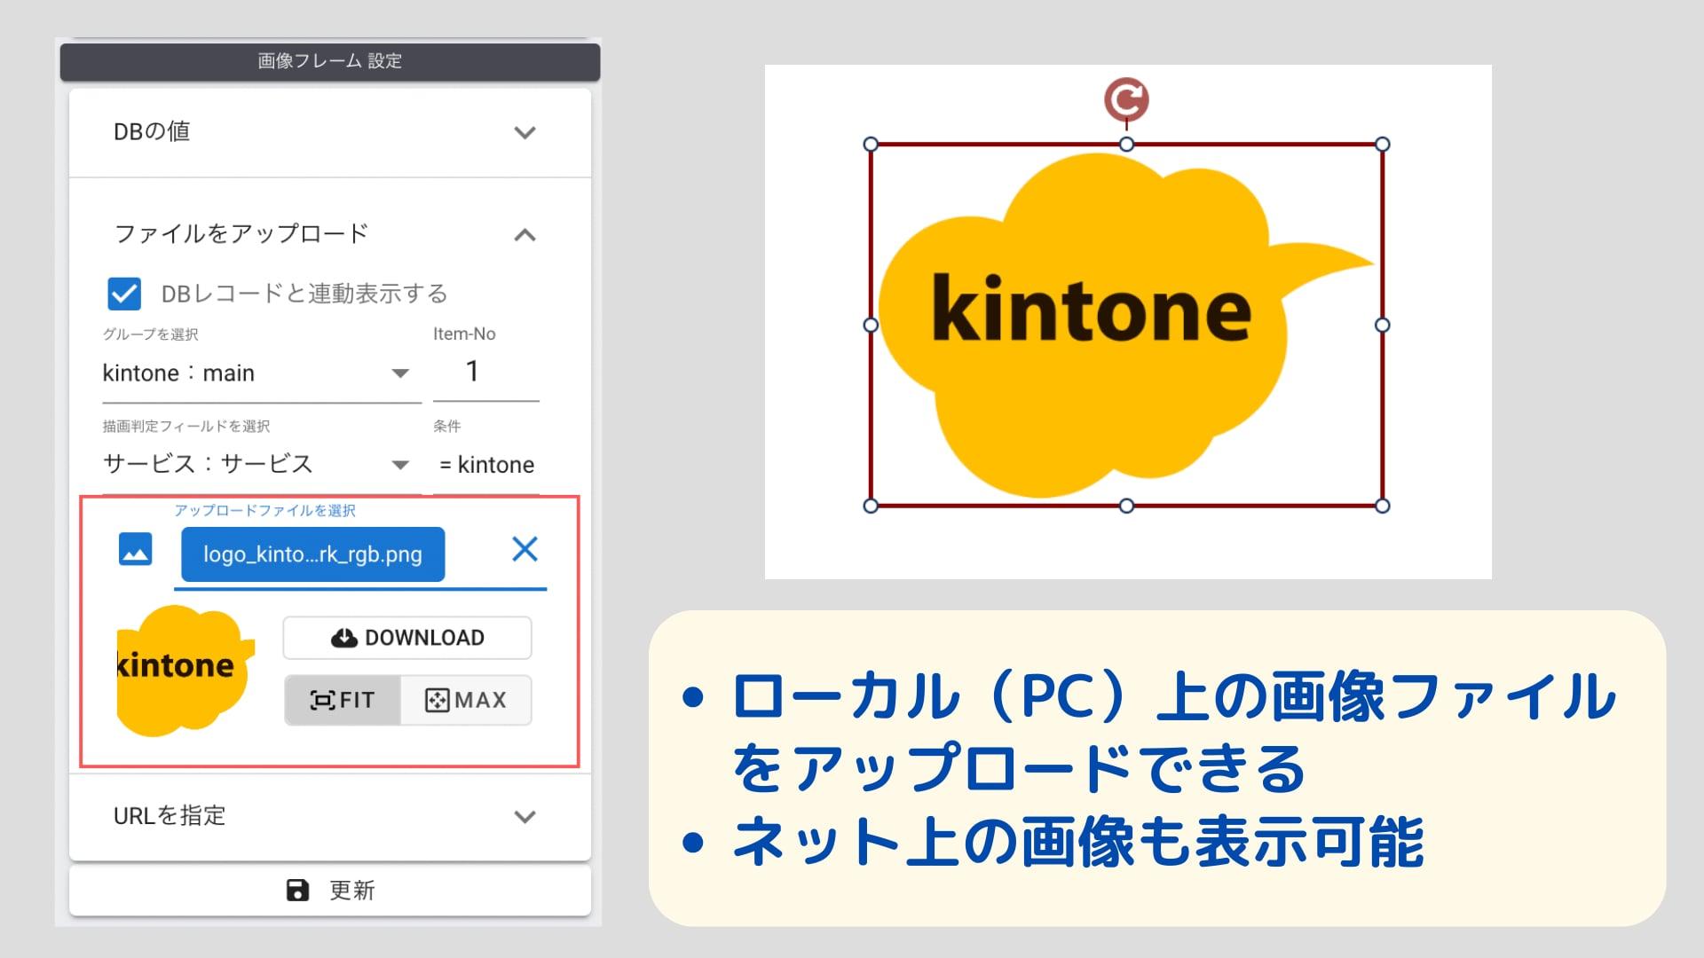Expand the URLを指定 section chevron
Screen dimensions: 1704x958
coord(525,817)
